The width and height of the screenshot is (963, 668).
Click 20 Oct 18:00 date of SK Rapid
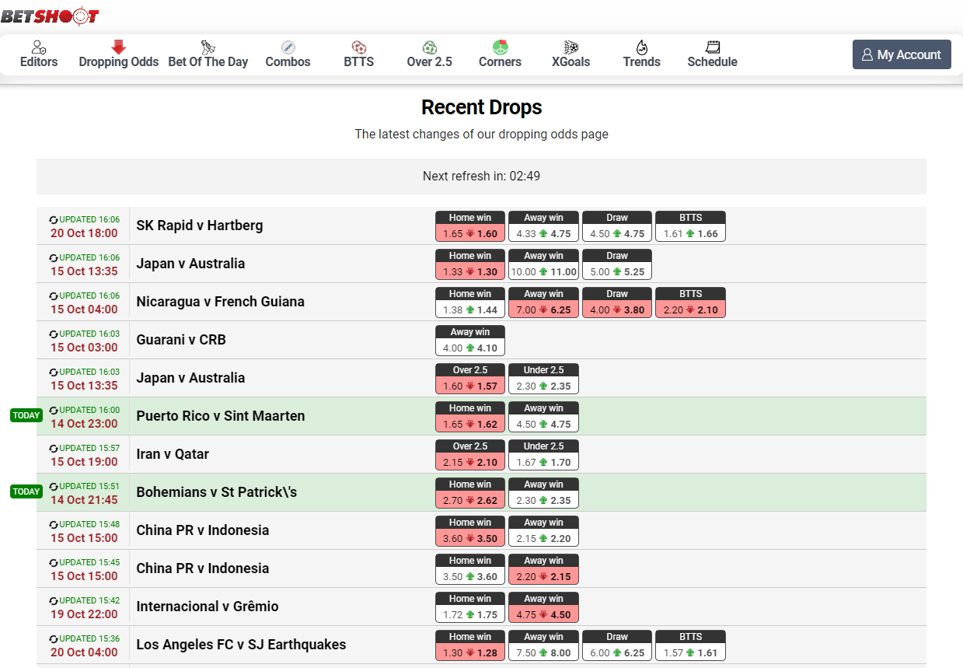click(84, 233)
